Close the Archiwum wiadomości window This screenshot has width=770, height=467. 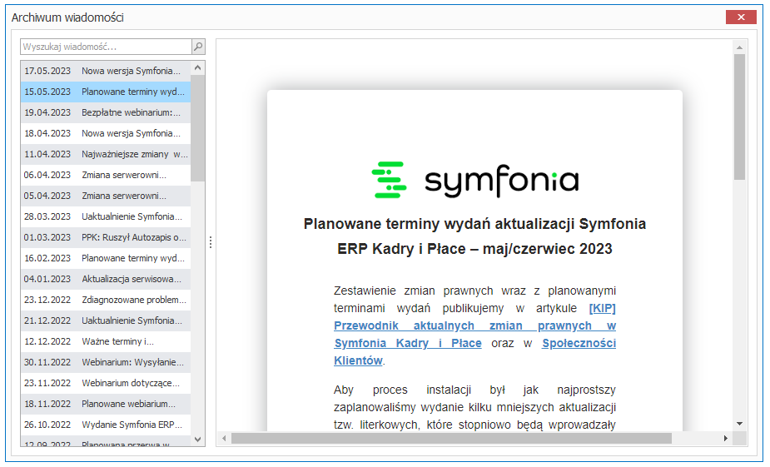[x=741, y=17]
